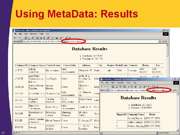Click the Home icon in the main window toolbar

[x=32, y=38]
